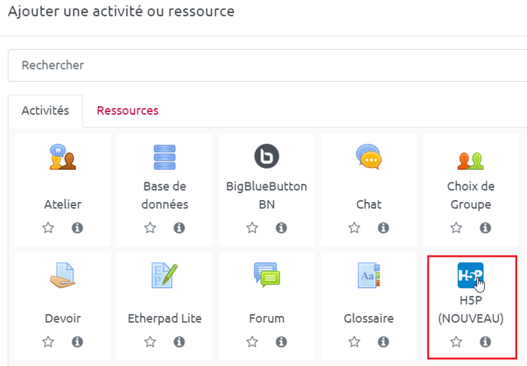Show info for Base de données
The width and height of the screenshot is (527, 366).
(179, 228)
